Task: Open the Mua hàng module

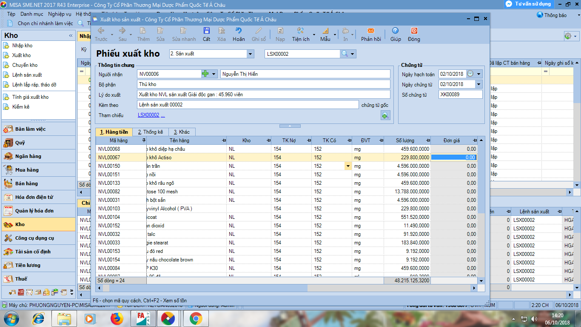Action: 27,170
